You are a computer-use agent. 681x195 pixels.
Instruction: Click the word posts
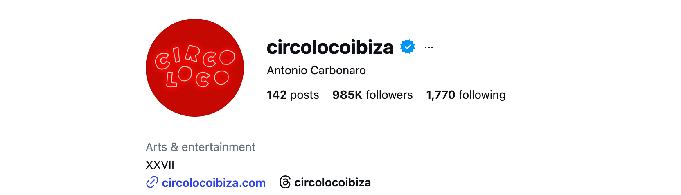(x=304, y=95)
